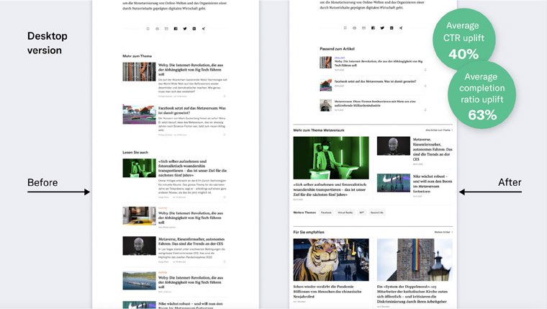Click bookmark icon in After page share bar

click(x=345, y=28)
